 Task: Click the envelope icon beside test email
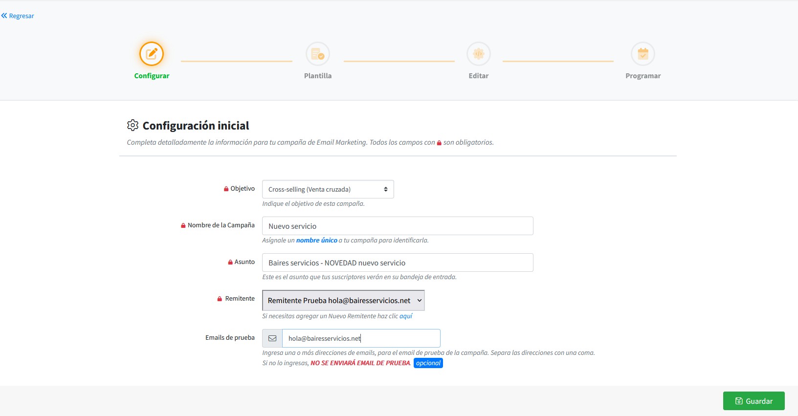(272, 338)
